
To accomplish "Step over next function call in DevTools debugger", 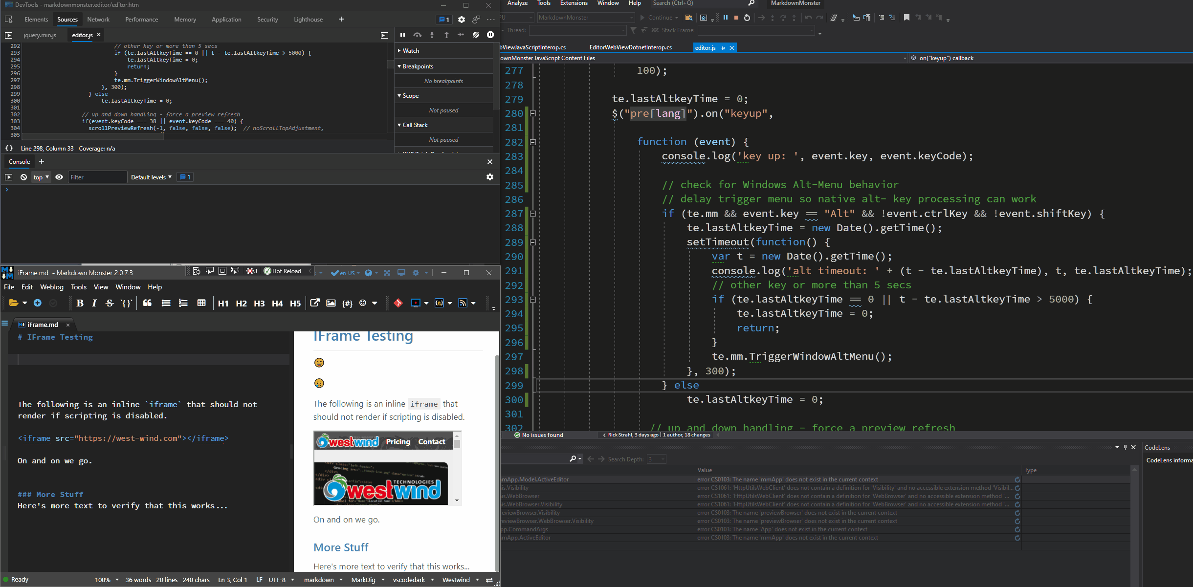I will pos(418,35).
